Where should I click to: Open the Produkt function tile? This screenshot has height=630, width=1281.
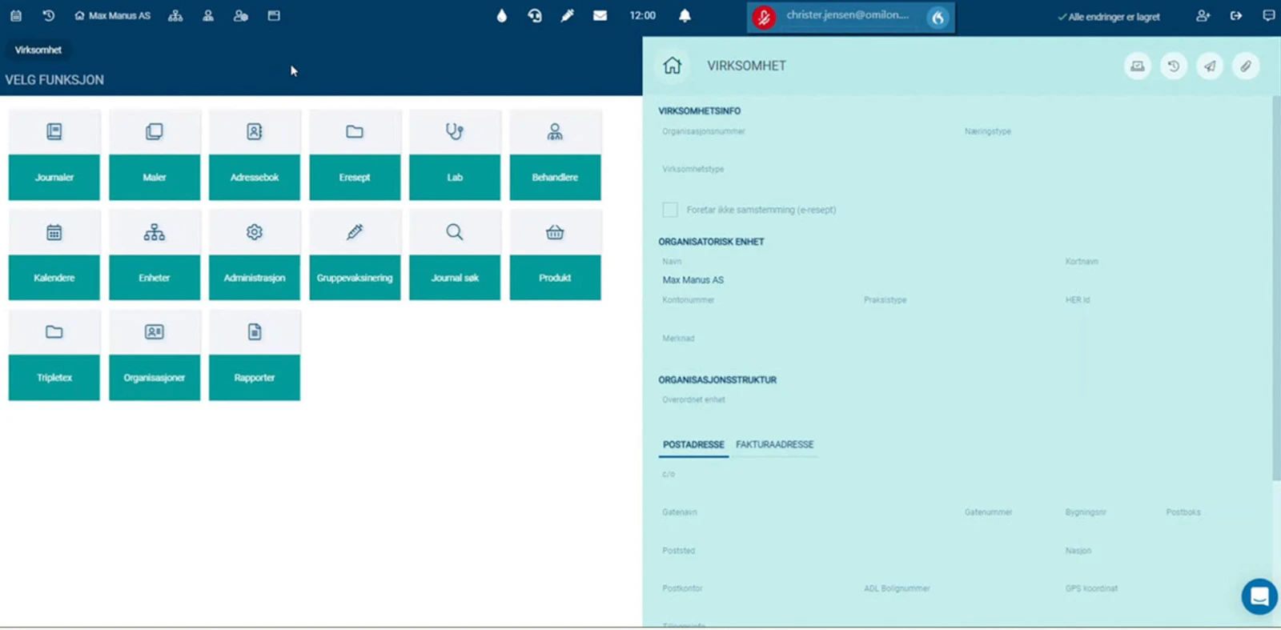coord(555,255)
